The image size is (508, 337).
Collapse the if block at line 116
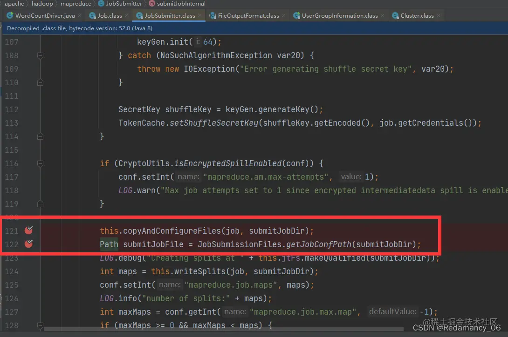coord(40,163)
